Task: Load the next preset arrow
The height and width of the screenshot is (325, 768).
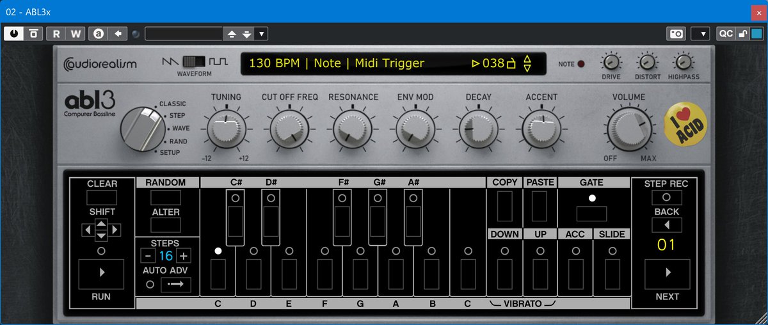Action: 247,34
